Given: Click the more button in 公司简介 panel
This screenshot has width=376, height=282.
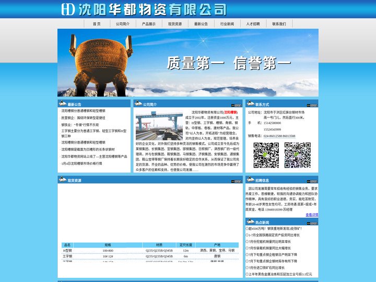Looking at the screenshot, I should [236, 105].
